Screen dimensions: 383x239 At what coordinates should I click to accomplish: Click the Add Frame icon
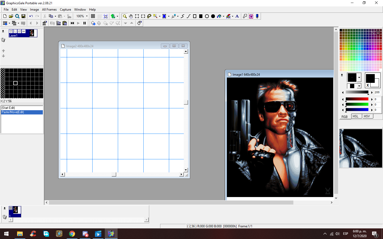click(5, 23)
